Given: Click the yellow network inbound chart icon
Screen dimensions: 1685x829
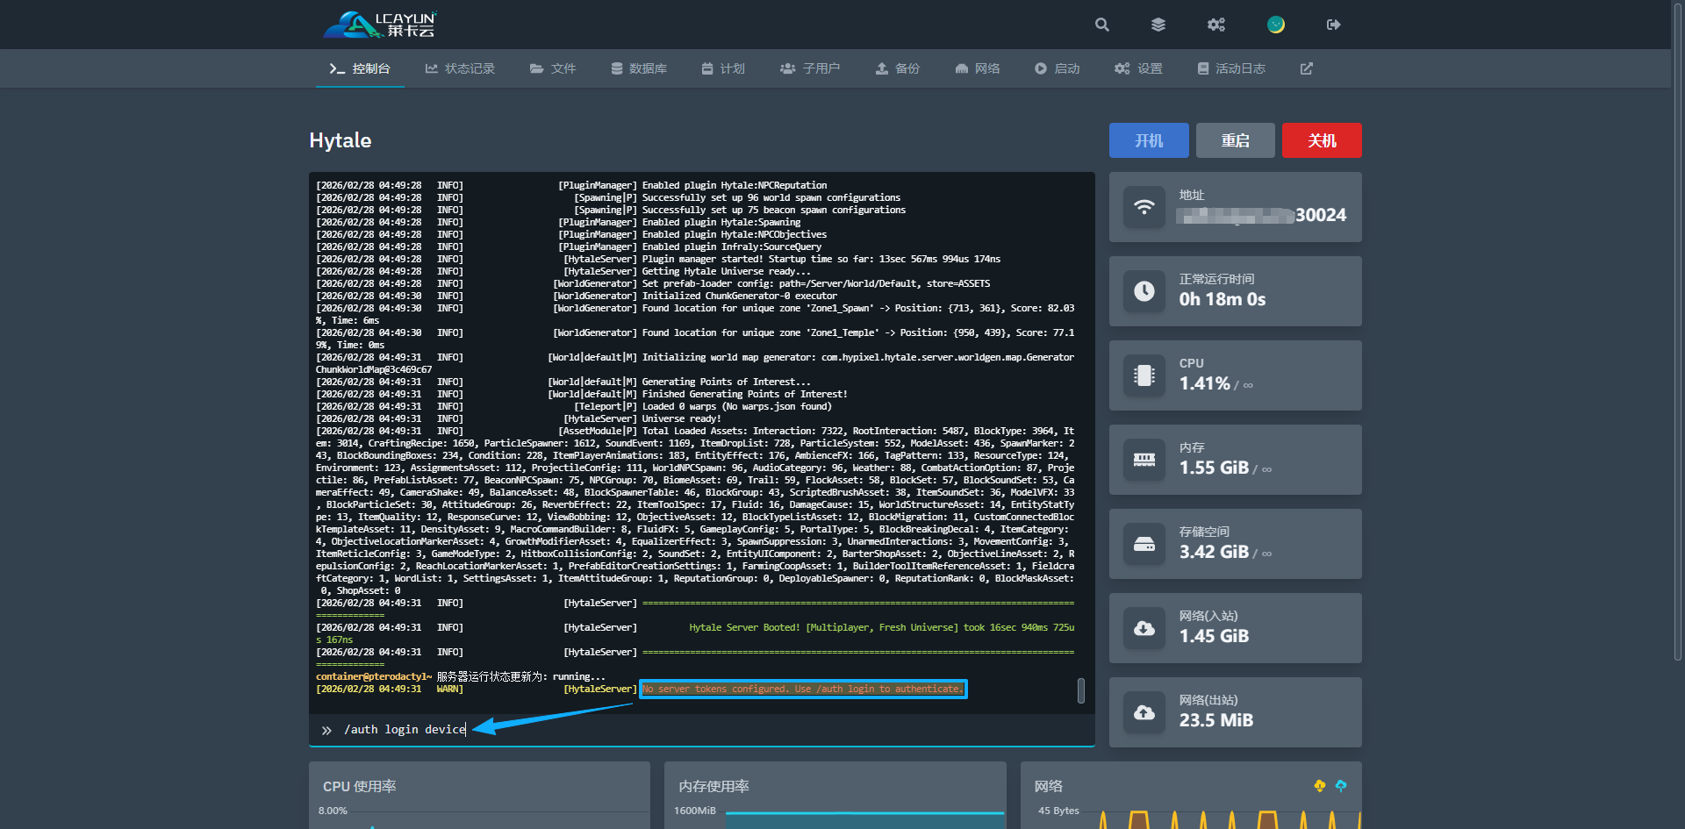Looking at the screenshot, I should pyautogui.click(x=1319, y=786).
